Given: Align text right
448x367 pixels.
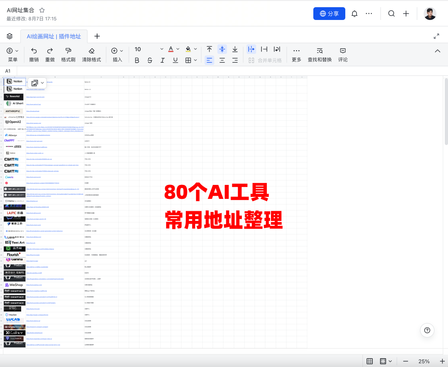Looking at the screenshot, I should point(235,60).
